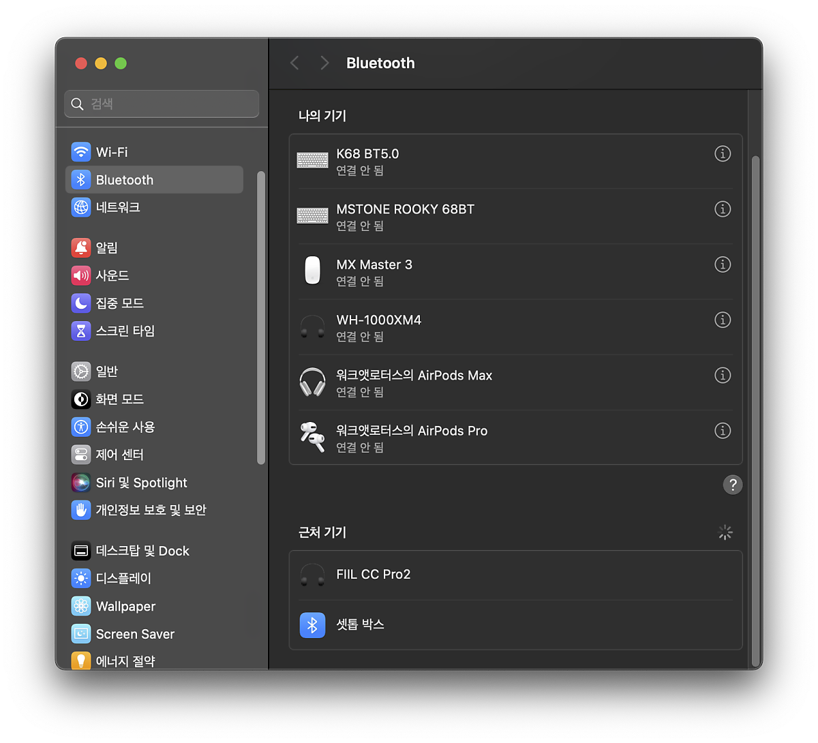Open 스크린 타임 settings
Viewport: 818px width, 743px height.
(154, 331)
